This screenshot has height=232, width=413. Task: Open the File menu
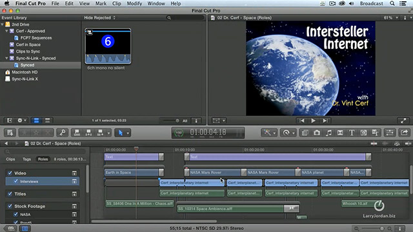(55, 3)
